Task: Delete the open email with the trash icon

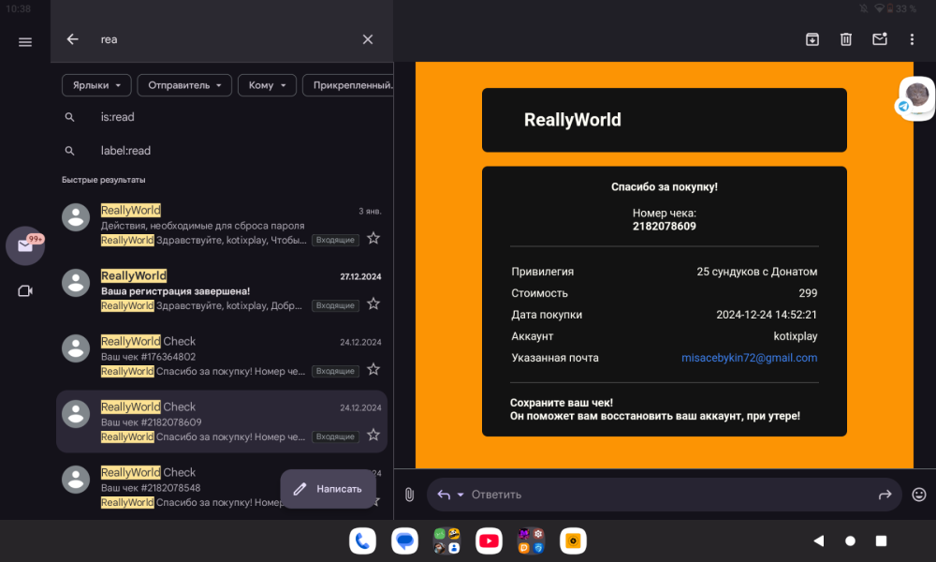Action: pyautogui.click(x=846, y=39)
